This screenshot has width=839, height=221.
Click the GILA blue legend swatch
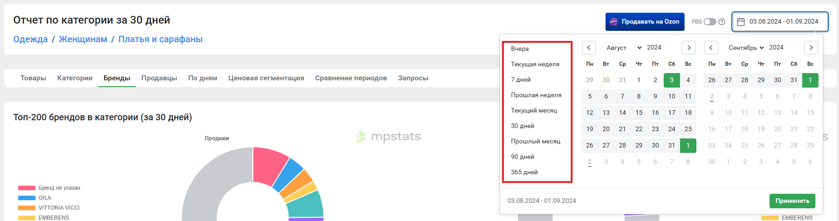[x=27, y=198]
